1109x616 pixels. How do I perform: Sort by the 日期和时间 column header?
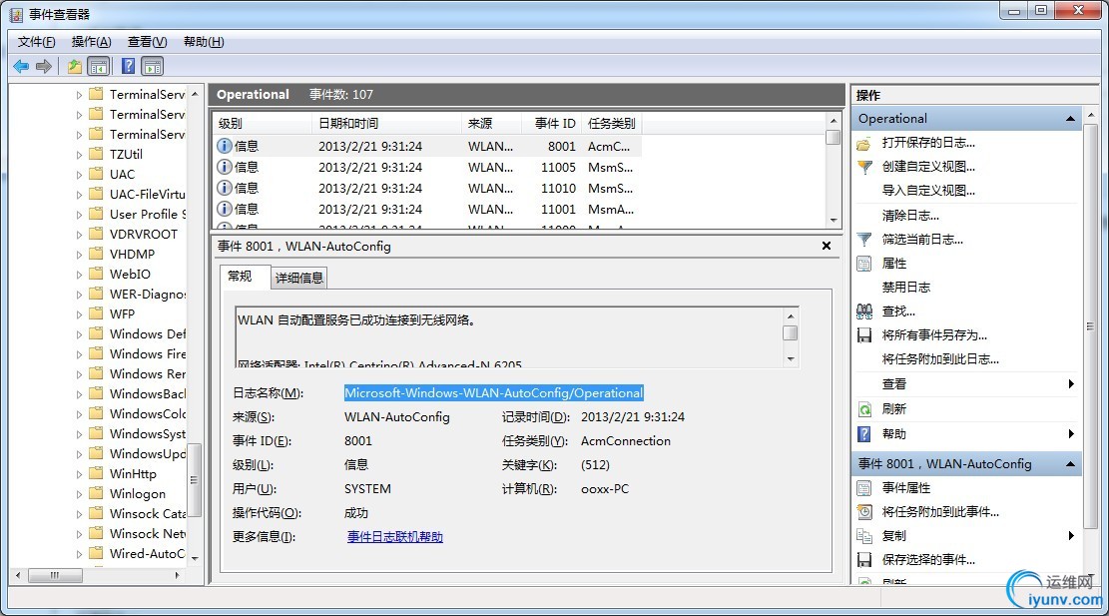[386, 123]
